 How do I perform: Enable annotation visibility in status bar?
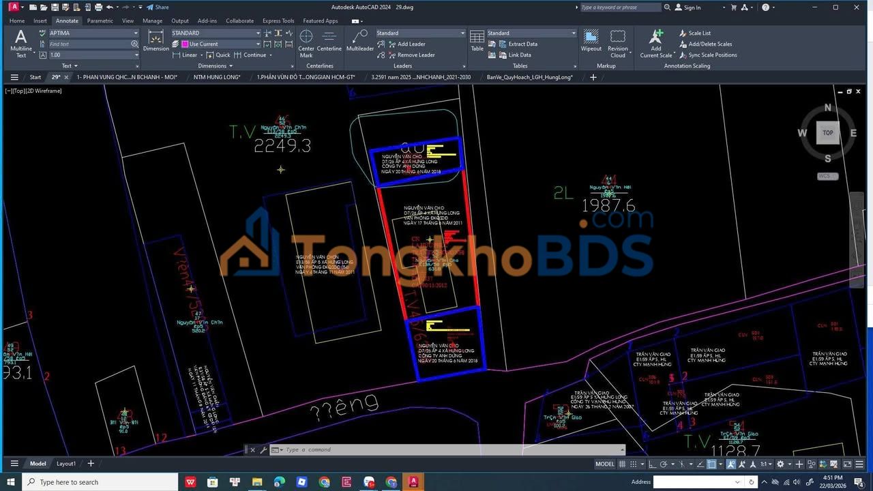(730, 464)
